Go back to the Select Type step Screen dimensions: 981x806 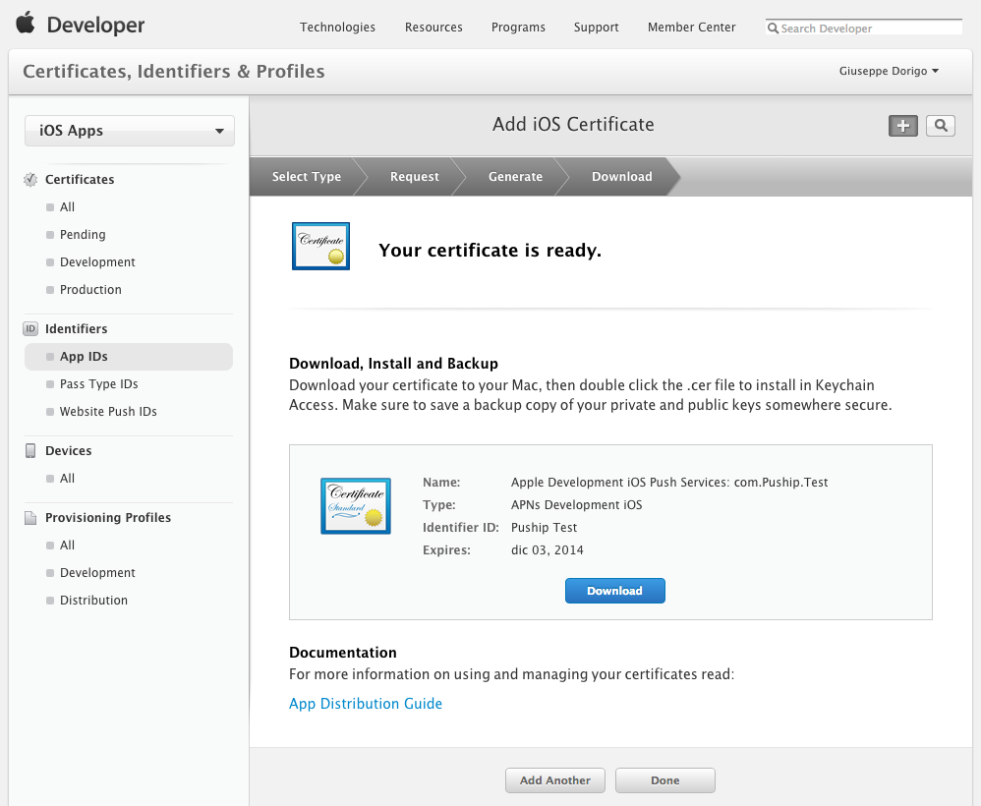307,177
